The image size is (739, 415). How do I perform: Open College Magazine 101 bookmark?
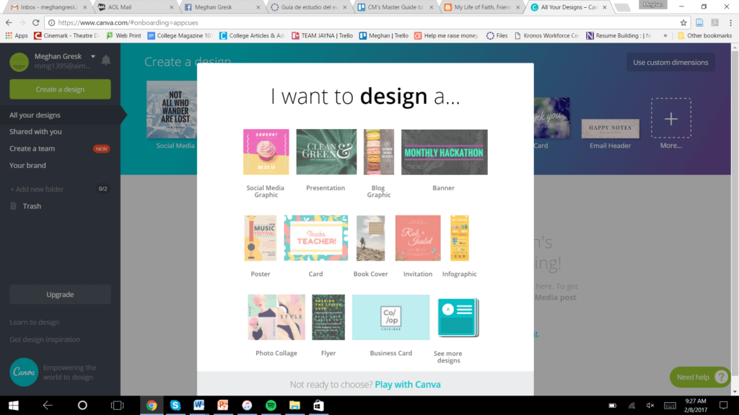(x=180, y=36)
